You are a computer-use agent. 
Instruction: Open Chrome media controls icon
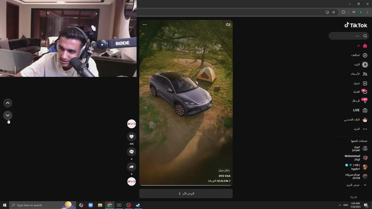pyautogui.click(x=354, y=12)
